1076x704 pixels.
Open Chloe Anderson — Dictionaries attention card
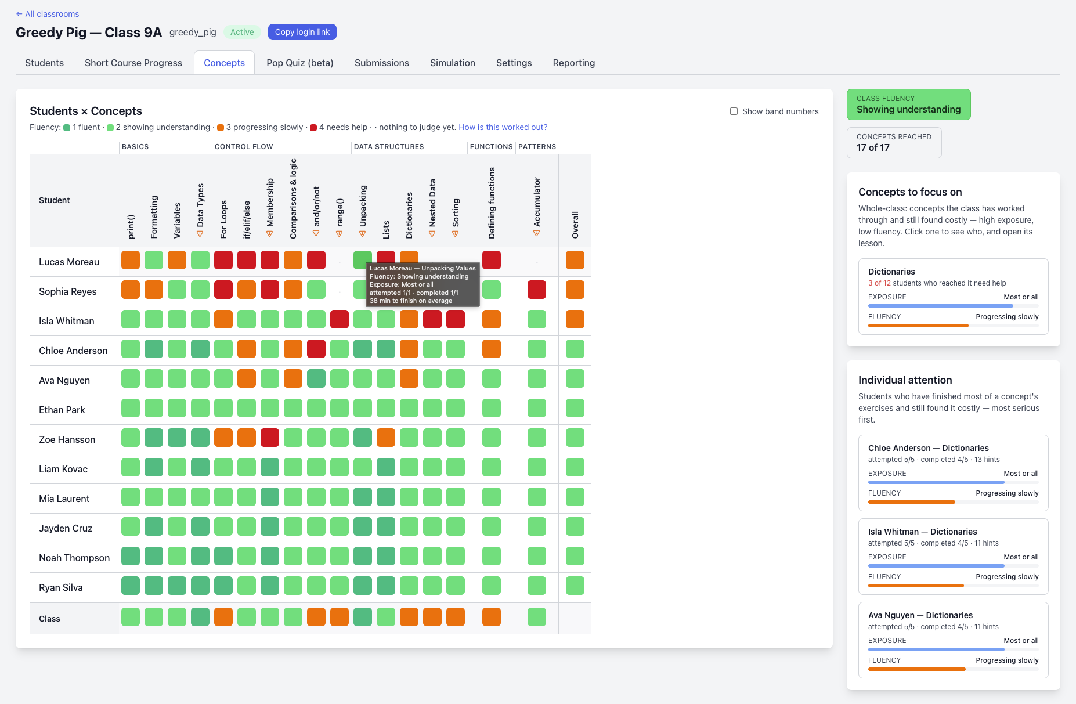[x=954, y=473]
